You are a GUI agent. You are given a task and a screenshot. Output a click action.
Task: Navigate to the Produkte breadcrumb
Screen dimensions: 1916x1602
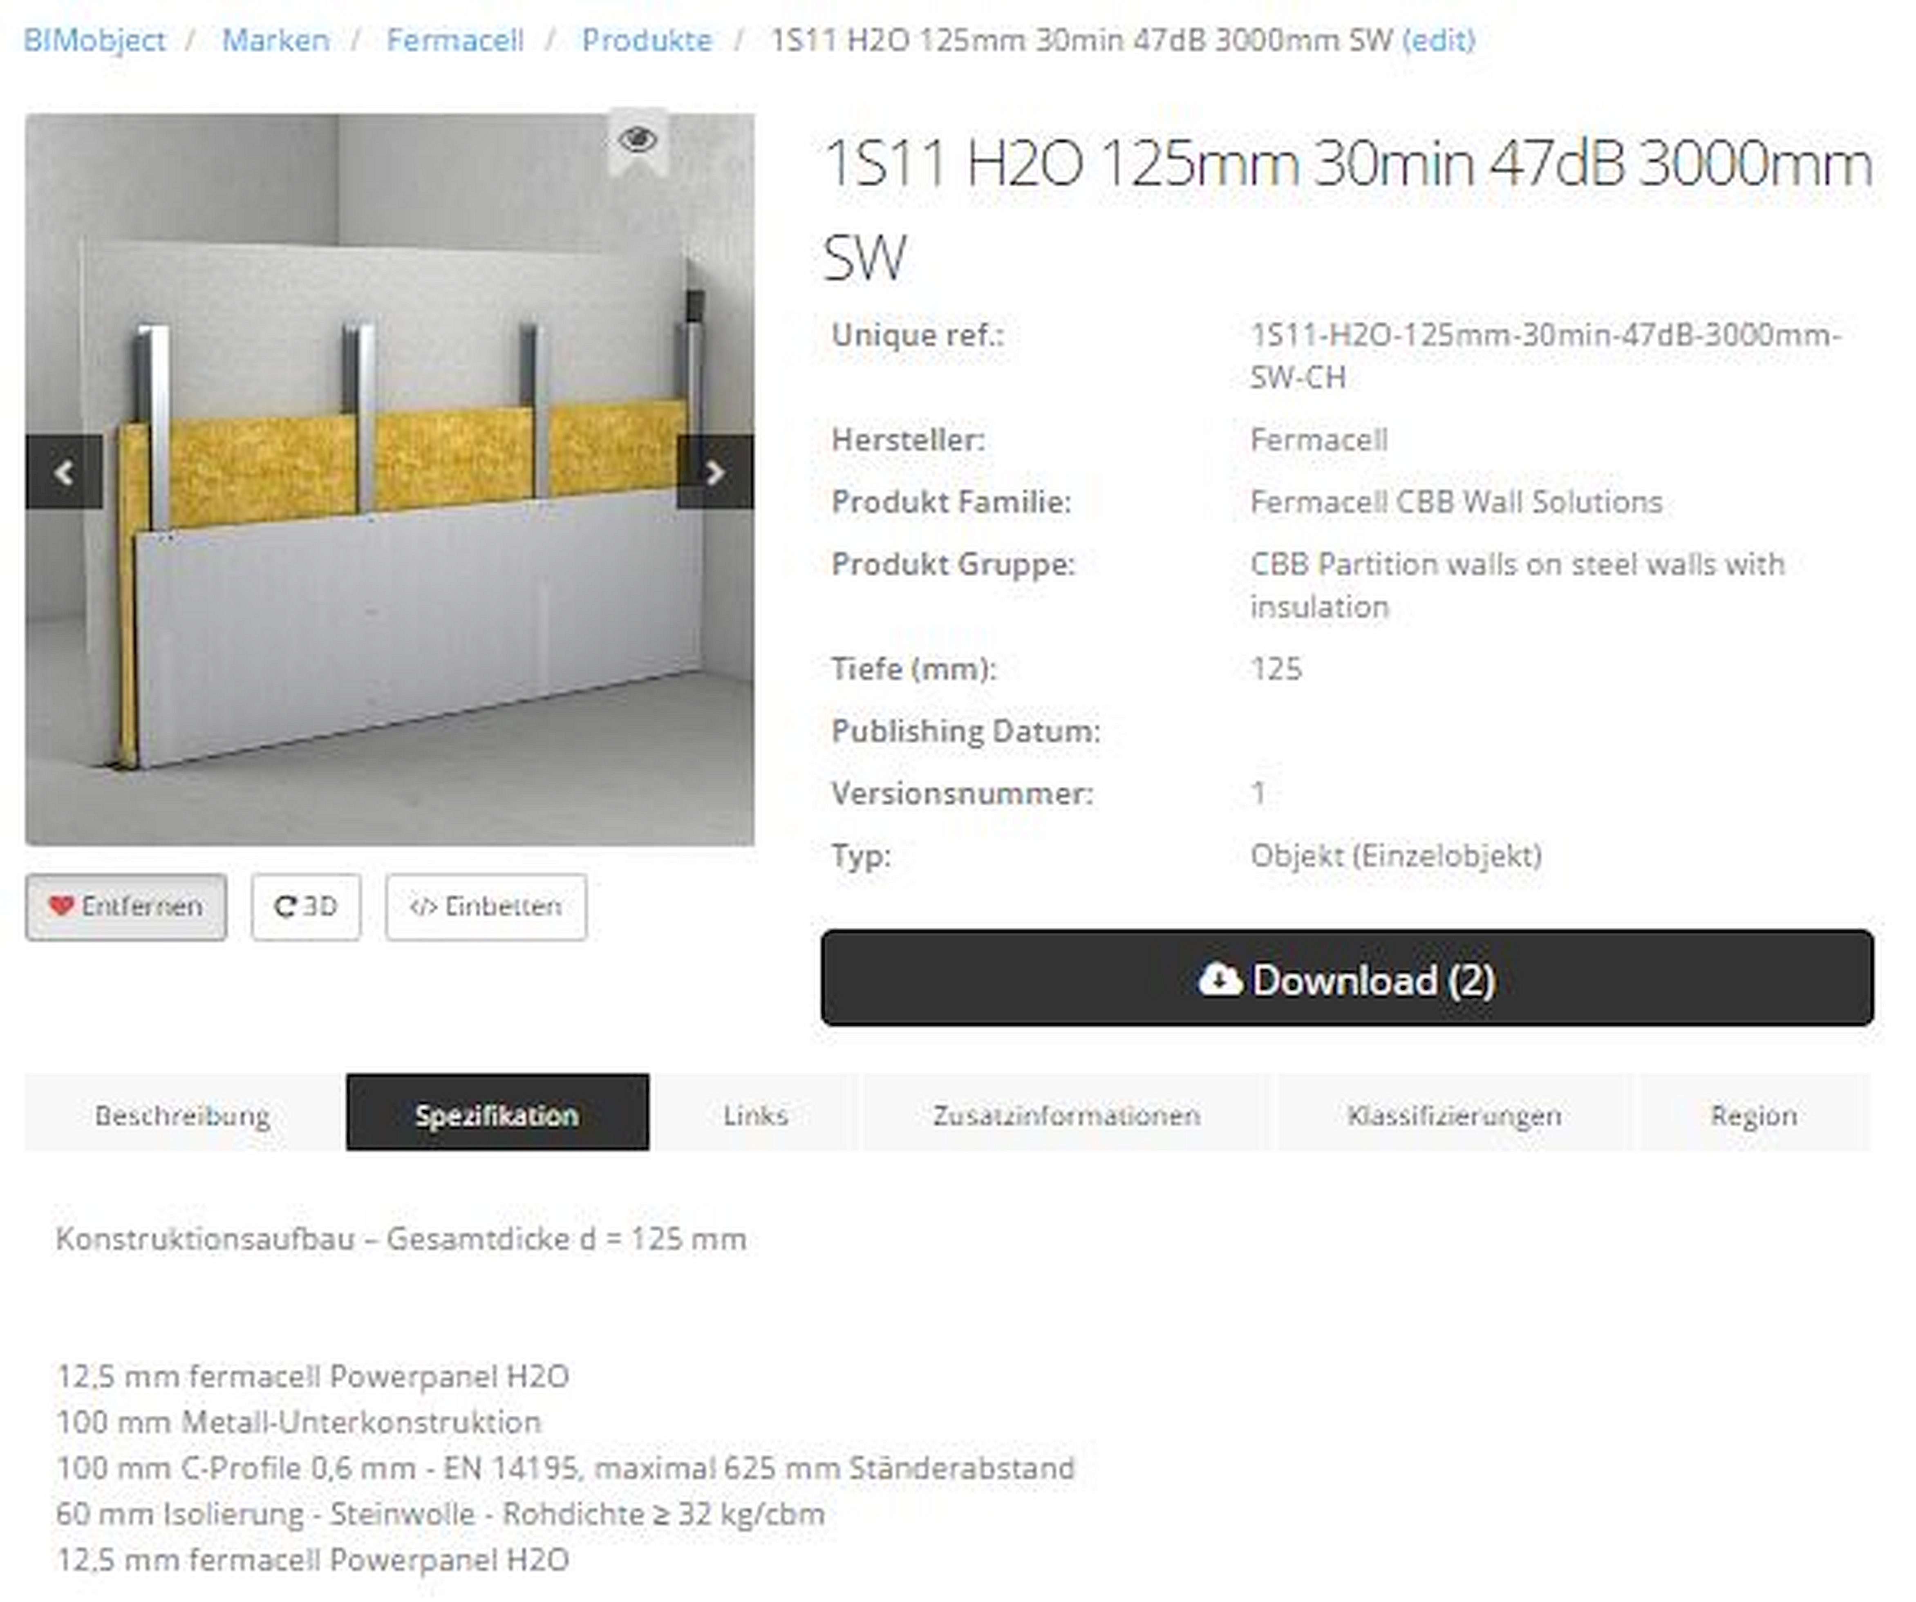point(647,40)
